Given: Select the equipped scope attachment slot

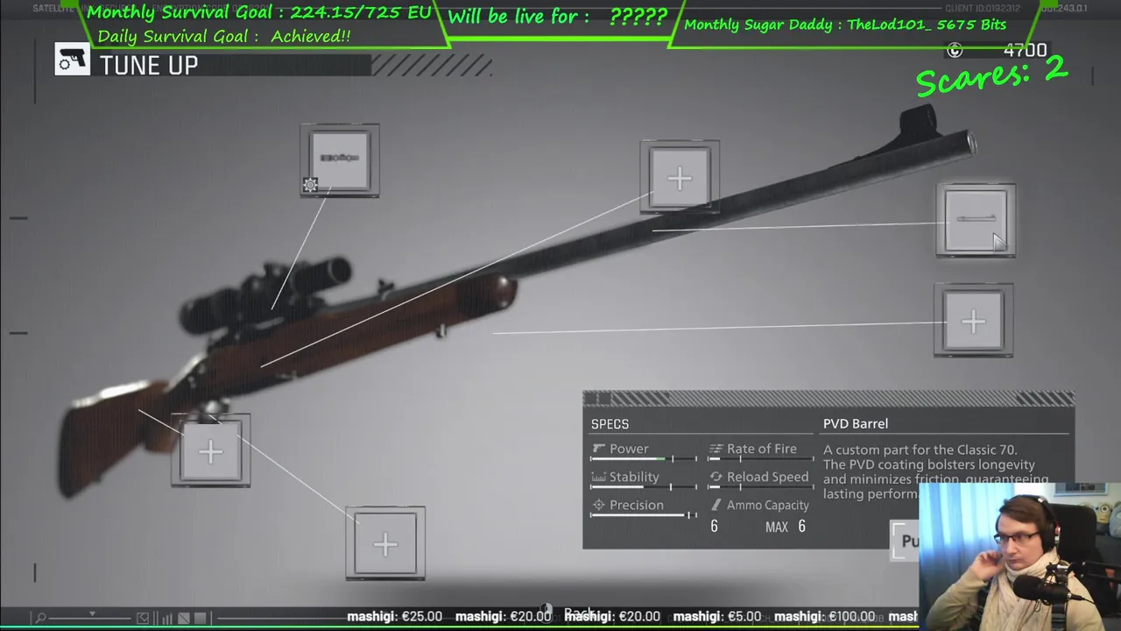Looking at the screenshot, I should 340,160.
